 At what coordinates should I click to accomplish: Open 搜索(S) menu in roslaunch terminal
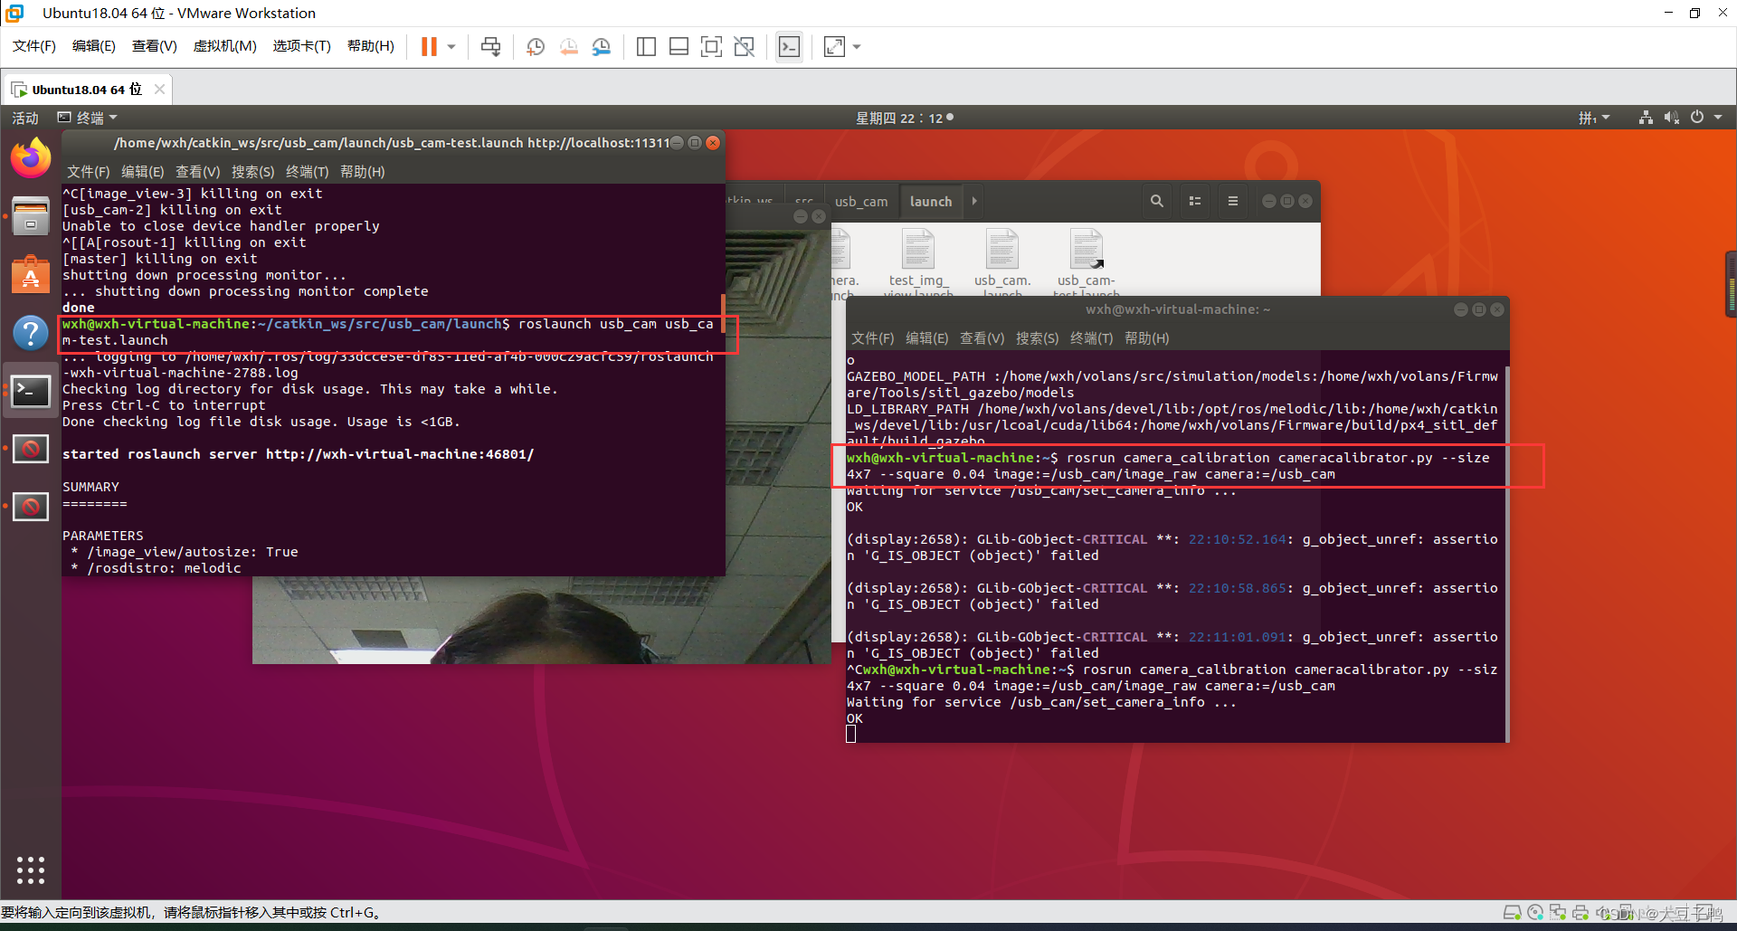pos(253,172)
